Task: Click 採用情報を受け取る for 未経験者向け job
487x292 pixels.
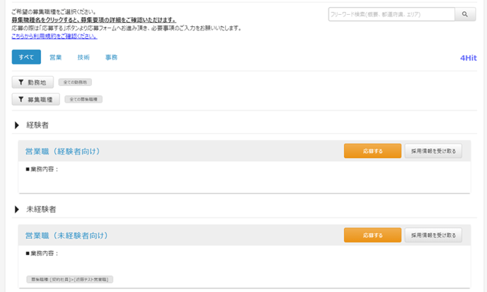Action: (x=434, y=235)
